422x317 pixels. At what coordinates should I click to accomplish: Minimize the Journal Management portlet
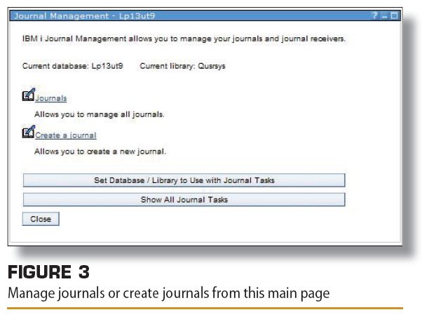coord(385,16)
